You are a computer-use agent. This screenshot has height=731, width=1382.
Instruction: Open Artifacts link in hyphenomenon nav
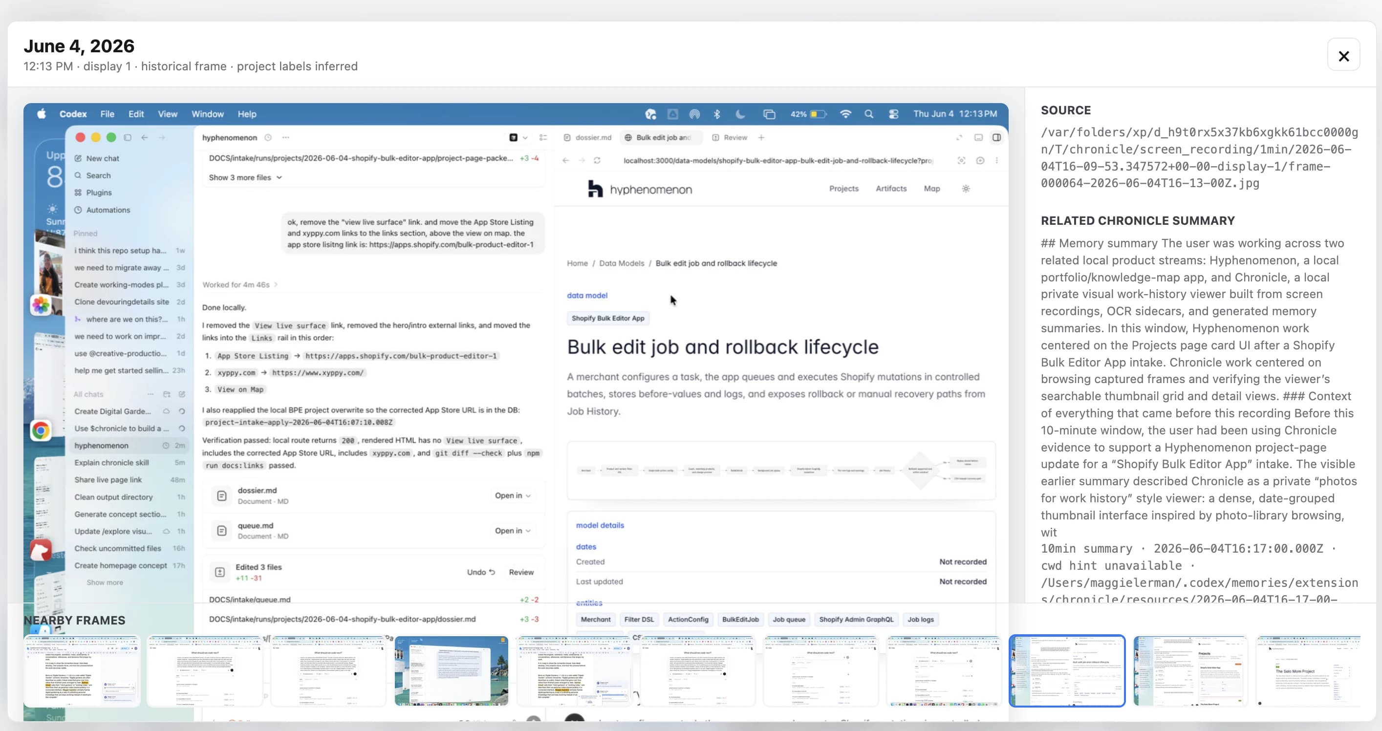click(890, 189)
